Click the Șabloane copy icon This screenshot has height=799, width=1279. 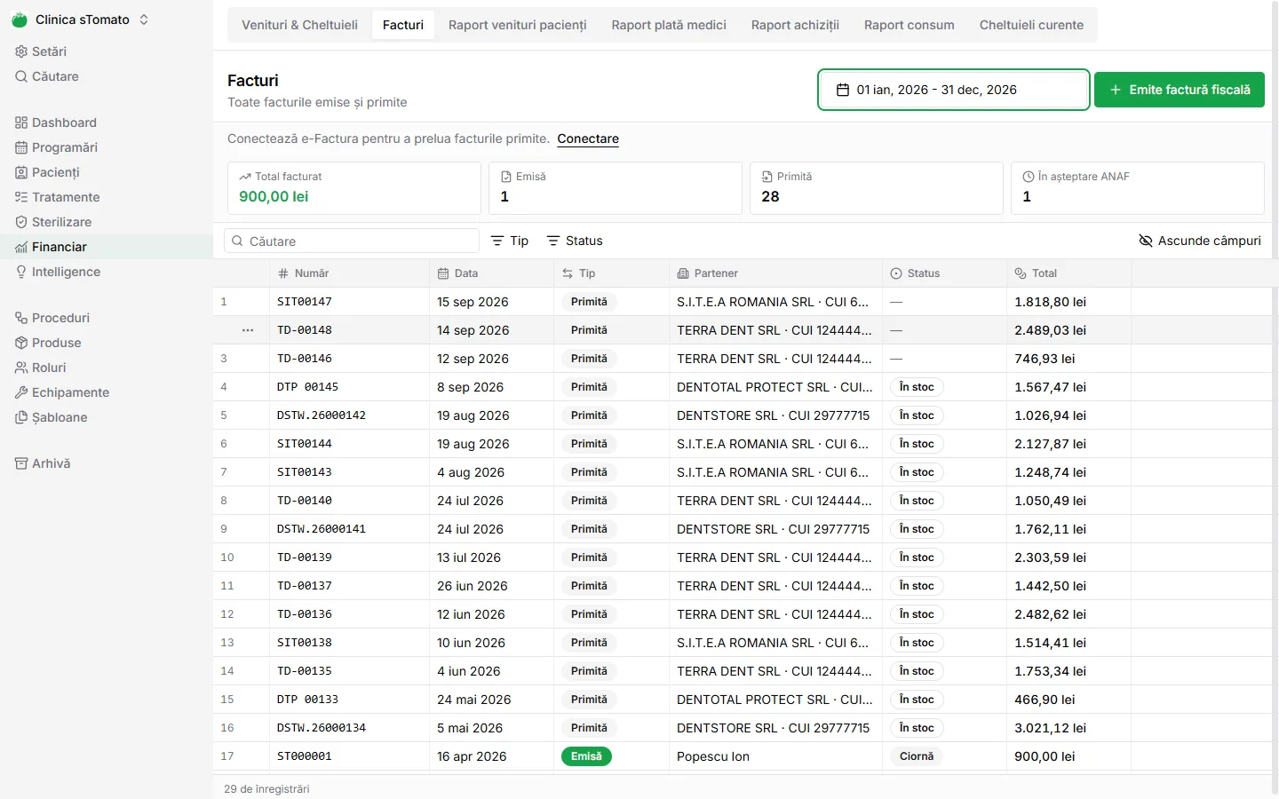pyautogui.click(x=21, y=417)
